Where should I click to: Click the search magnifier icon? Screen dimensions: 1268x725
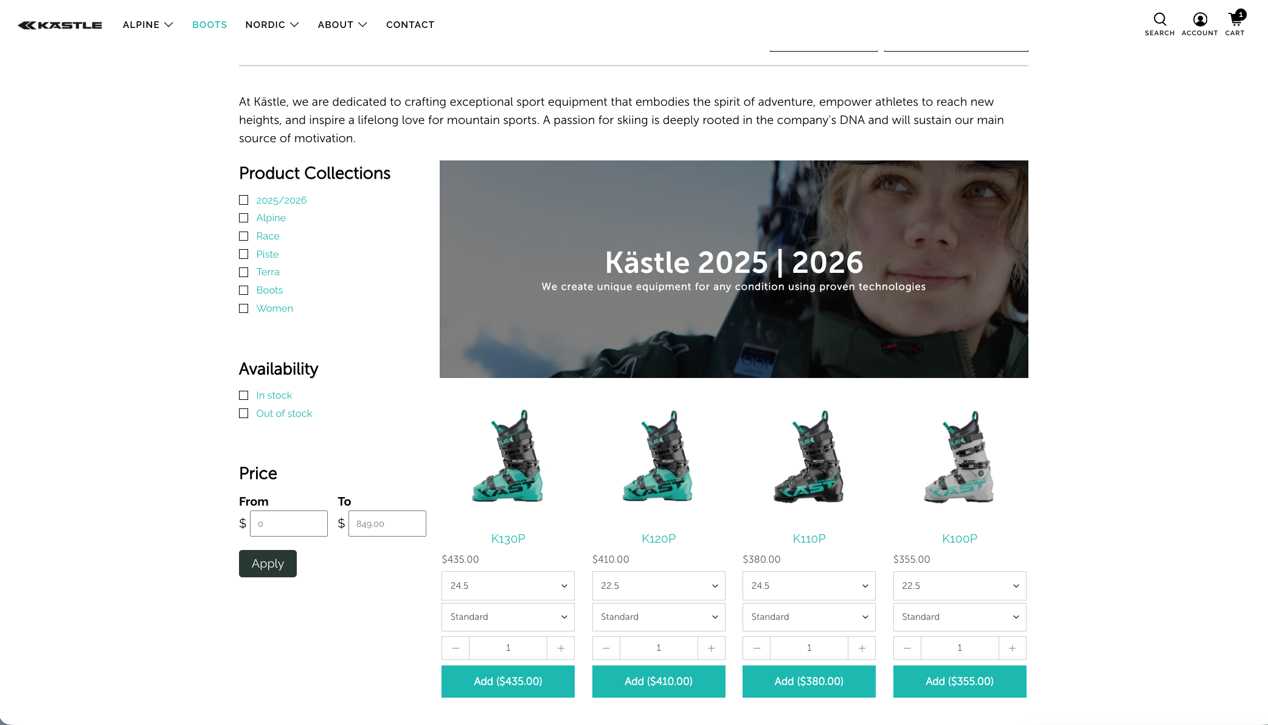click(x=1159, y=19)
